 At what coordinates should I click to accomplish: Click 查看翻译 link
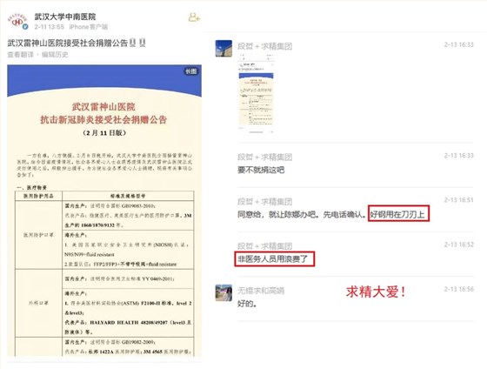pyautogui.click(x=20, y=55)
